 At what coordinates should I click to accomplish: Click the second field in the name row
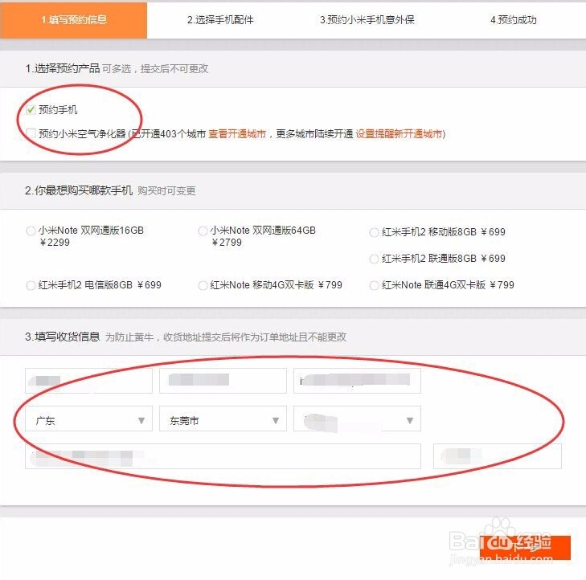(223, 381)
